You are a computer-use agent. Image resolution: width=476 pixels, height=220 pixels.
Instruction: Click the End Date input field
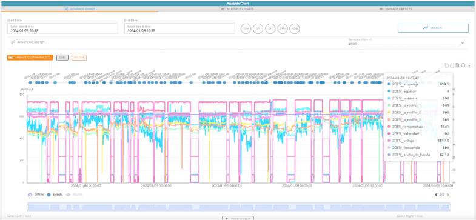(179, 28)
